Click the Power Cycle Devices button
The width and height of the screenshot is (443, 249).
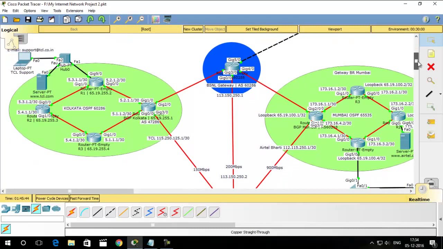click(x=52, y=199)
